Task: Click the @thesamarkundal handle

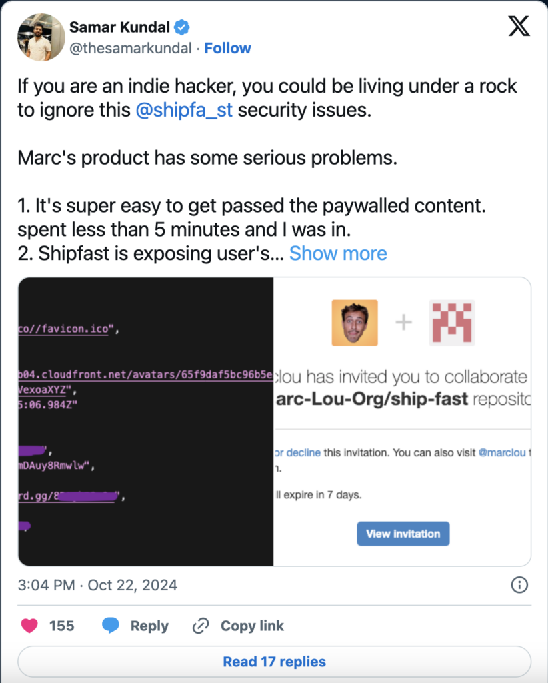Action: tap(131, 48)
